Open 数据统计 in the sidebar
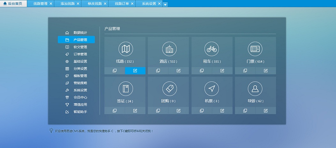 point(80,33)
